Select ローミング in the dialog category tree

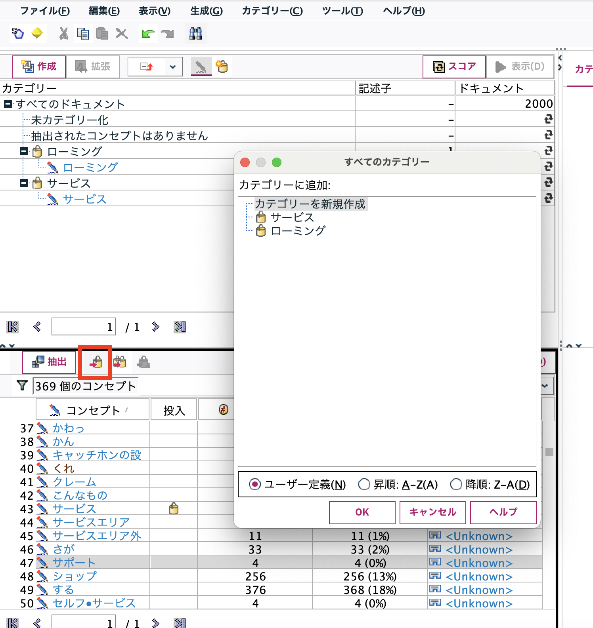(x=298, y=230)
